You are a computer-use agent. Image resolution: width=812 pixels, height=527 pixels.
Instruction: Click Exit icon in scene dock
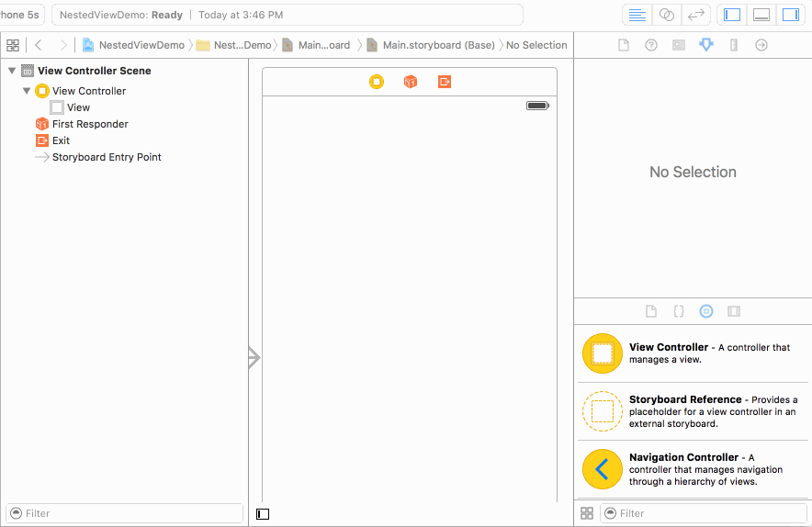click(x=445, y=82)
